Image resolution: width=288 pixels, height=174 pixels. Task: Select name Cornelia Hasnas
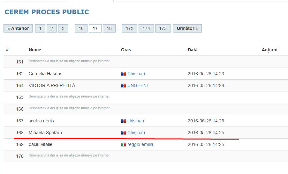click(x=45, y=74)
